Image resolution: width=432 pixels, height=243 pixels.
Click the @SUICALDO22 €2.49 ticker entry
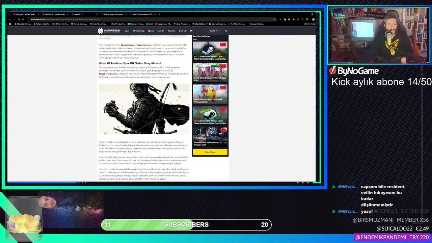(402, 229)
